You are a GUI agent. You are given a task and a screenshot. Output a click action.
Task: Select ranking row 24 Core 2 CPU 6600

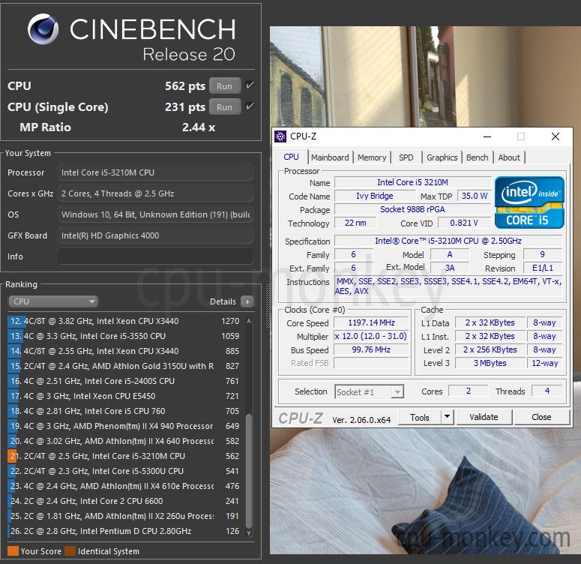[125, 501]
